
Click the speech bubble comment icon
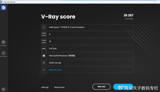[x=44, y=70]
